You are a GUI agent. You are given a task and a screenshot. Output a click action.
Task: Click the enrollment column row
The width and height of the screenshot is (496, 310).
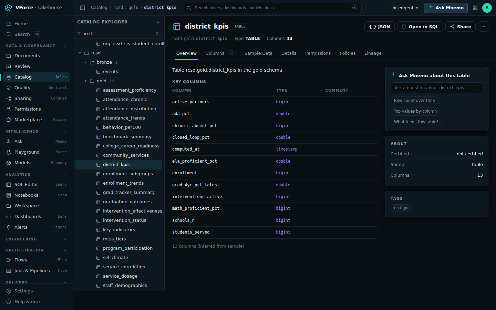(x=275, y=173)
